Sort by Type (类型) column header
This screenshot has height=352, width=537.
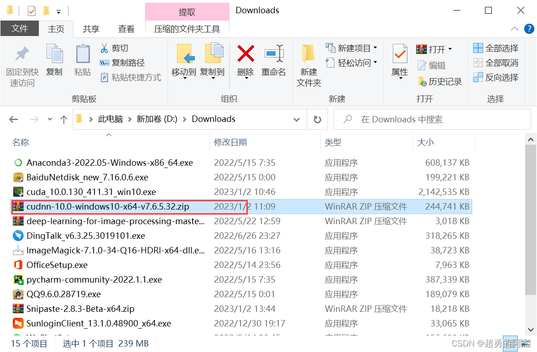click(333, 142)
